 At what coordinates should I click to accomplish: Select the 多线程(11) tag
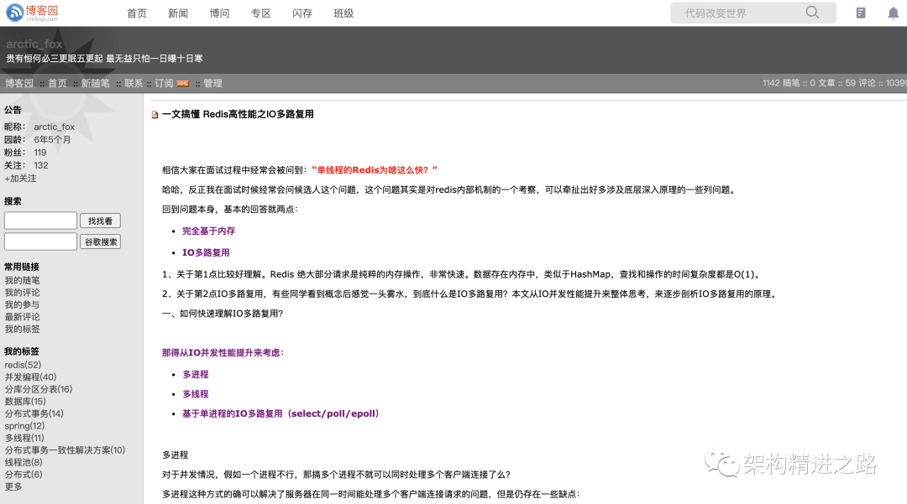[24, 438]
